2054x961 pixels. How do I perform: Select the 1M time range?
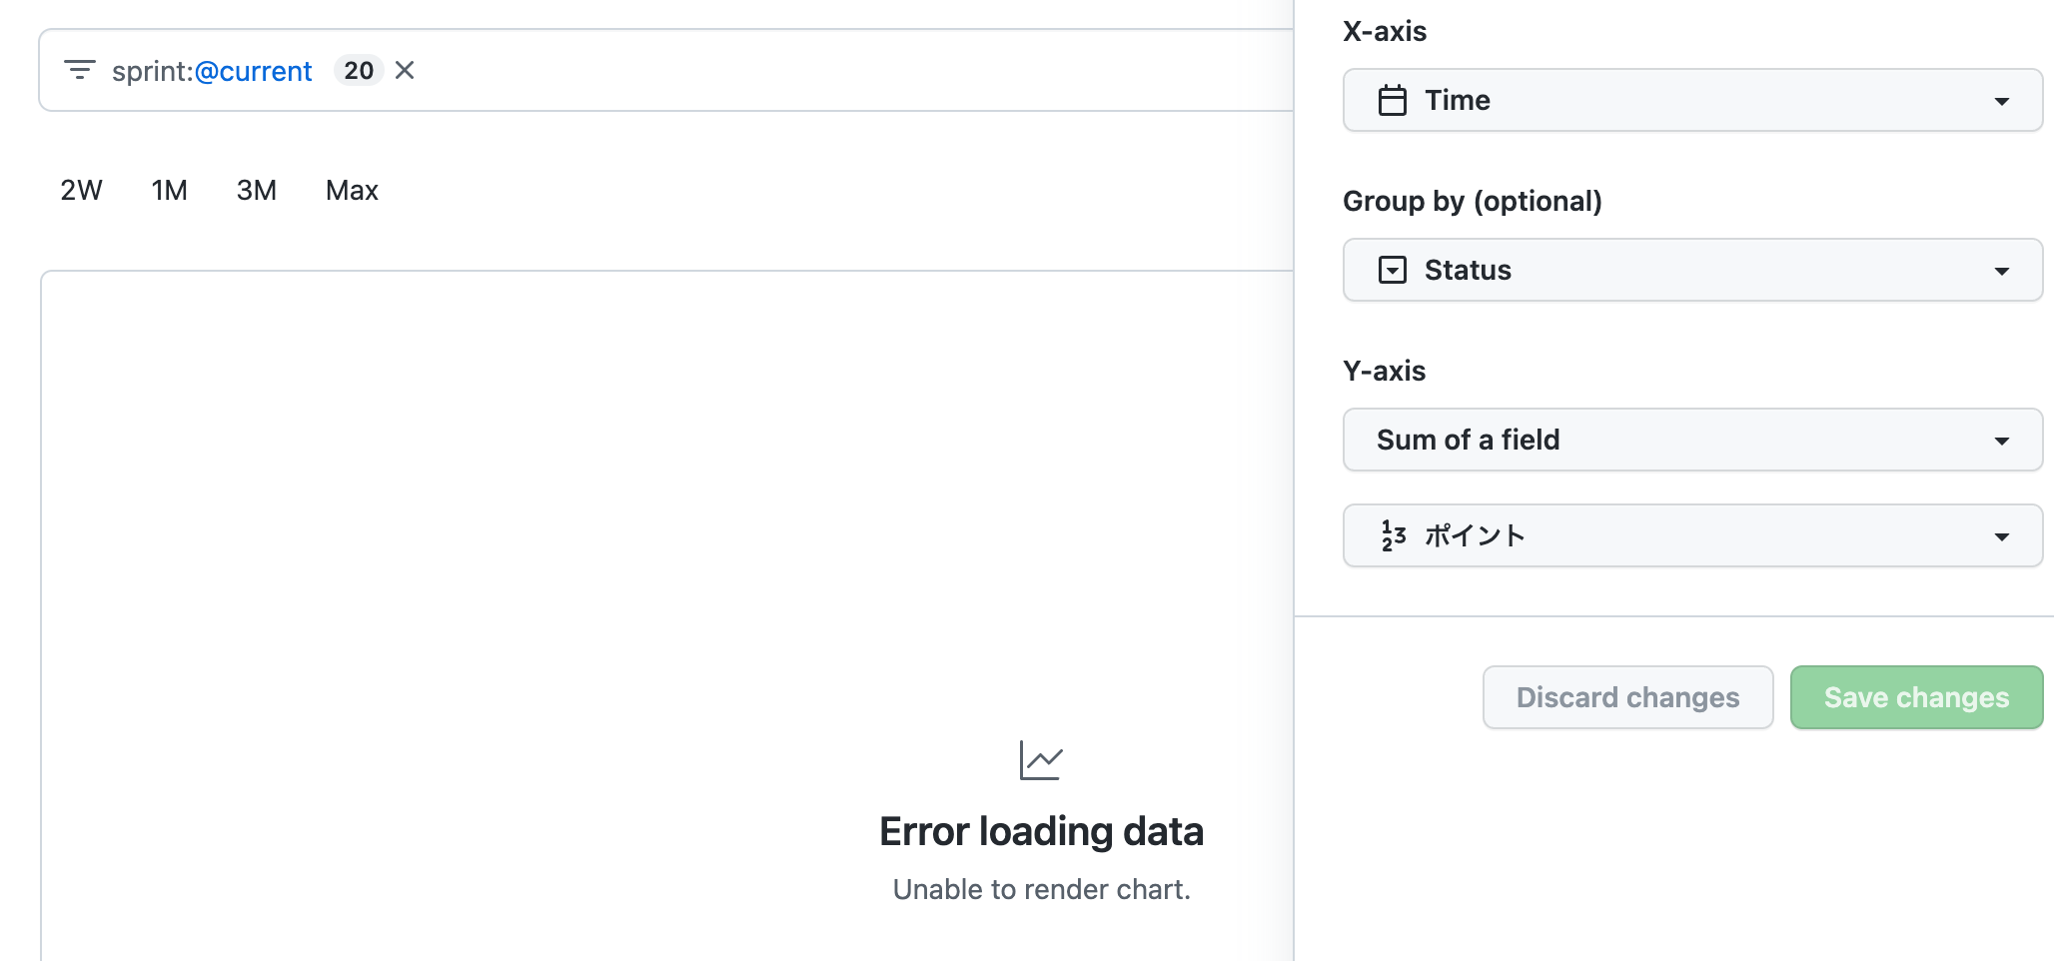(x=168, y=190)
